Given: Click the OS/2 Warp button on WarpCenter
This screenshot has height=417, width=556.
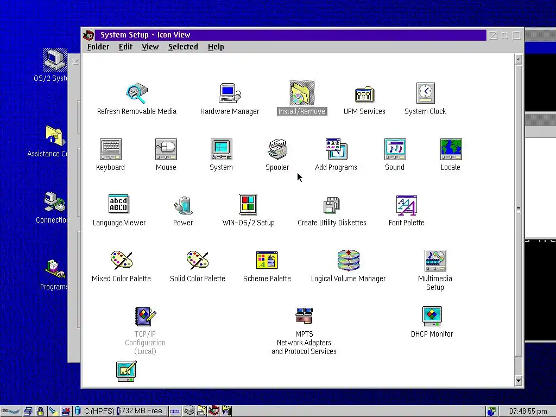Looking at the screenshot, I should click(11, 412).
